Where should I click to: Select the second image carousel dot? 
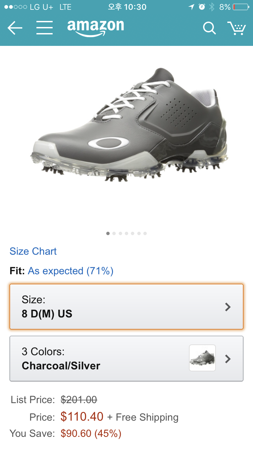coord(114,233)
